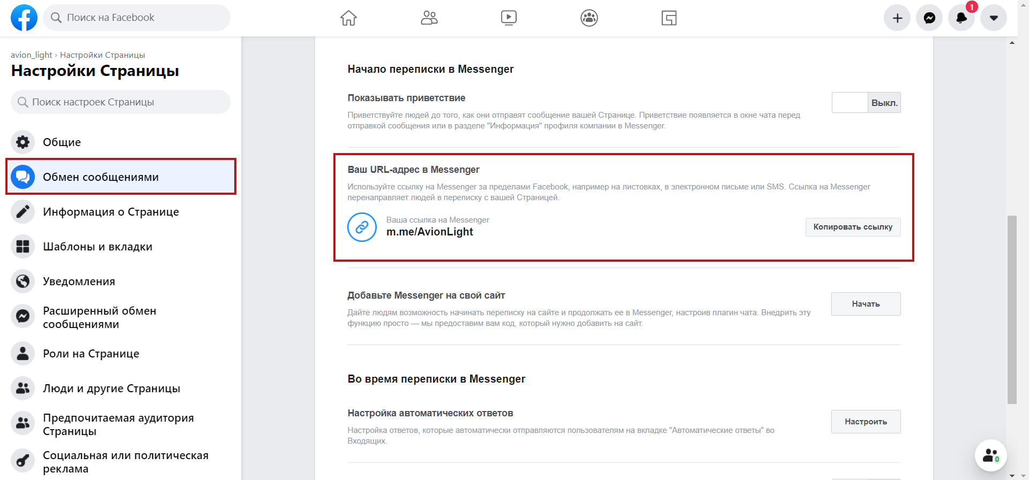Open Роли на Странице section
1029x480 pixels.
coord(121,353)
